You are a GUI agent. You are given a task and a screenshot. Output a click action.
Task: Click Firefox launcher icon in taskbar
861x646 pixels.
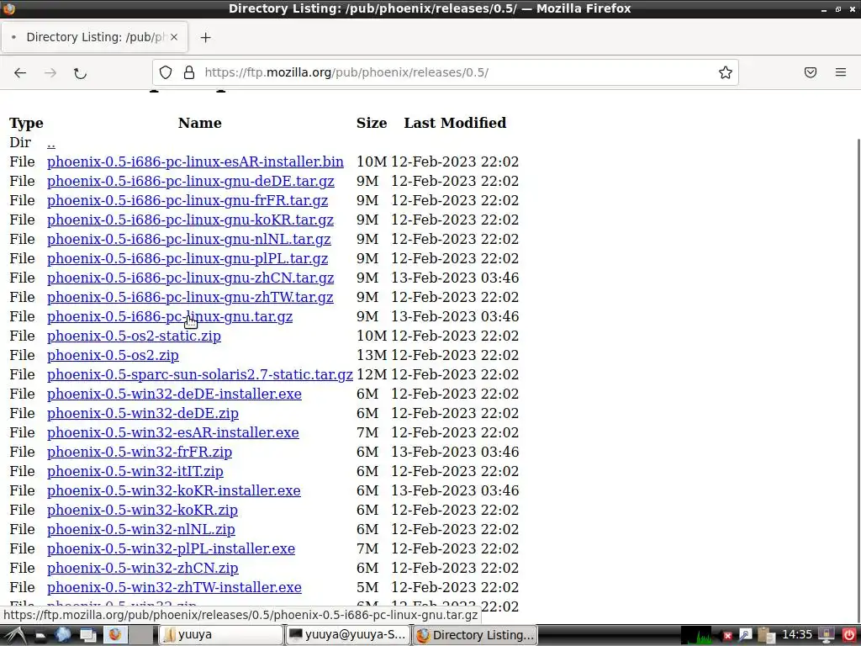coord(114,635)
